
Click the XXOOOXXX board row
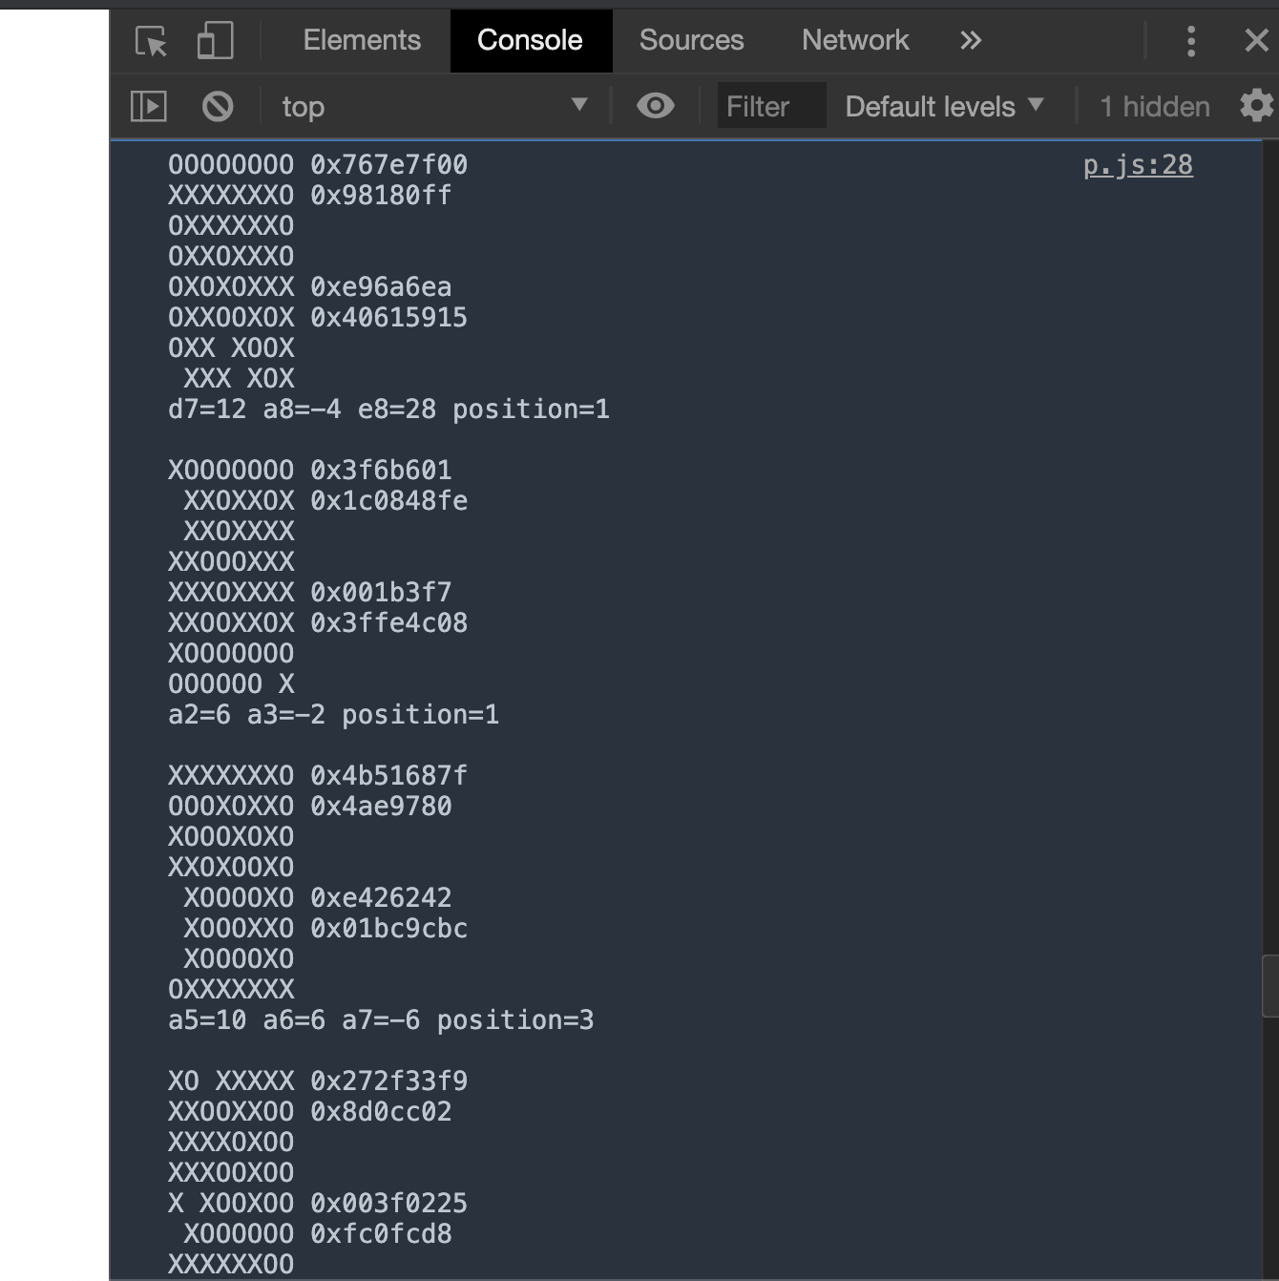[x=231, y=562]
